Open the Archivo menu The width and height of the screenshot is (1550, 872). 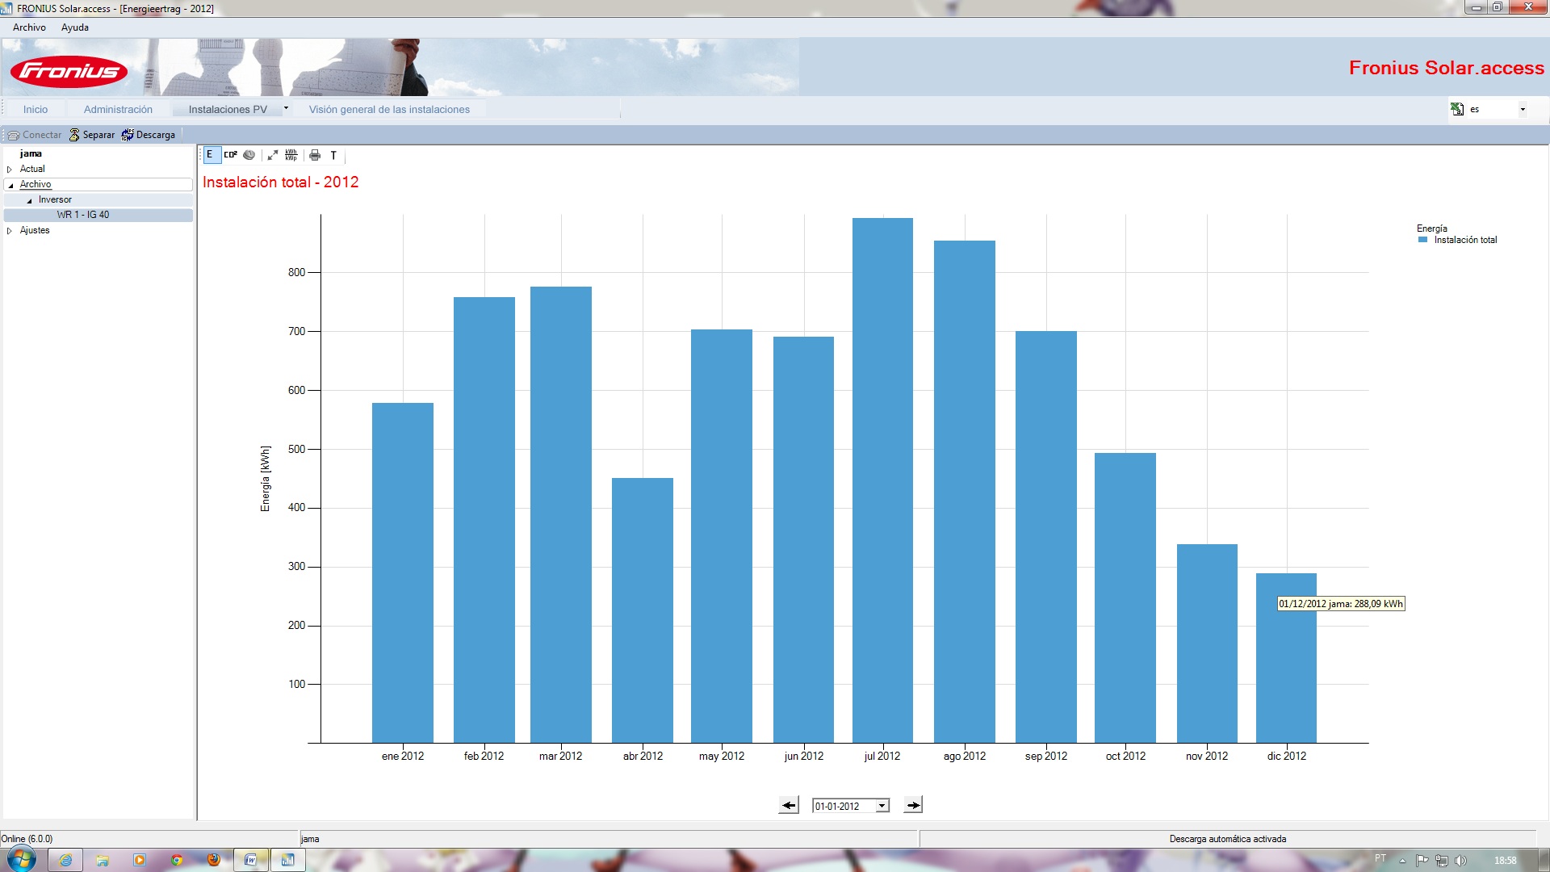(x=30, y=27)
